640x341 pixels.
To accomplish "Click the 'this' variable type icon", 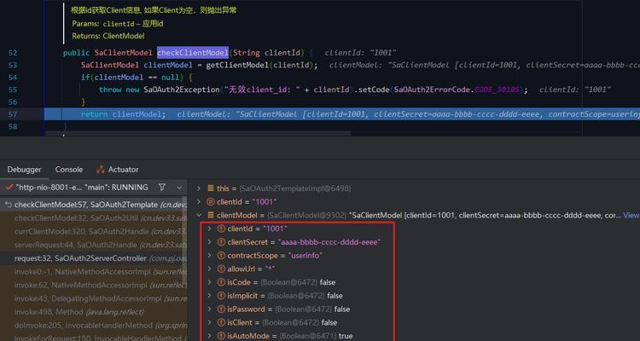I will (211, 188).
